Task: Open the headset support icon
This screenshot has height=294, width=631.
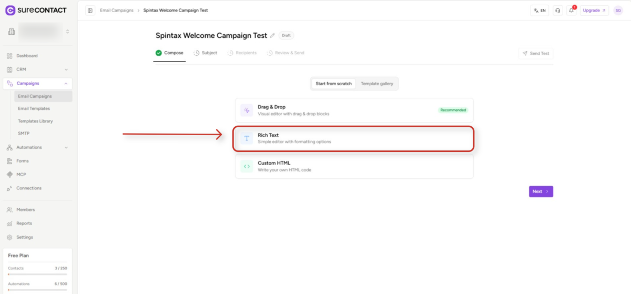Action: (558, 11)
